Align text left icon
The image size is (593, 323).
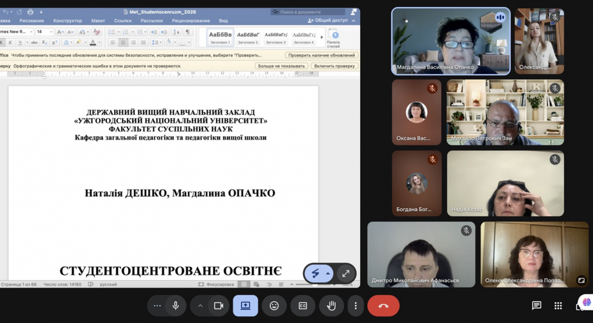pos(113,42)
